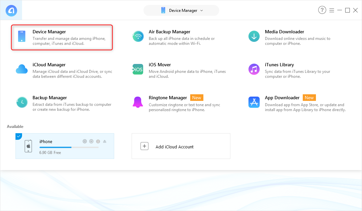Viewport: 362px width, 211px height.
Task: Click the Available section label
Action: tap(15, 127)
